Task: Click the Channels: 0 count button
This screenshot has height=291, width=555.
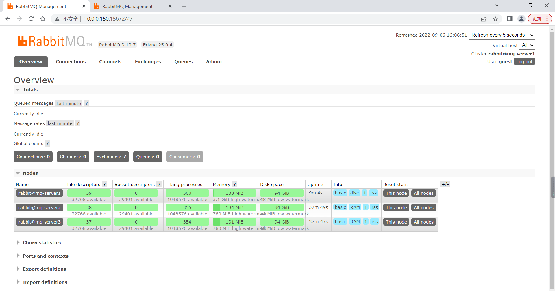Action: [x=73, y=157]
